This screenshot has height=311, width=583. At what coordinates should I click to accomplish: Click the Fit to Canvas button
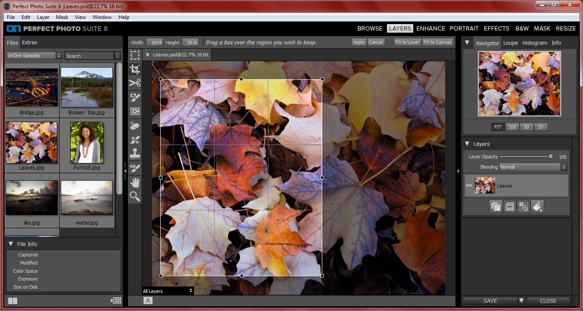coord(437,42)
